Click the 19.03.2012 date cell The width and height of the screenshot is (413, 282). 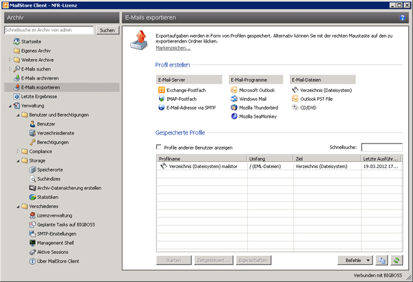381,166
